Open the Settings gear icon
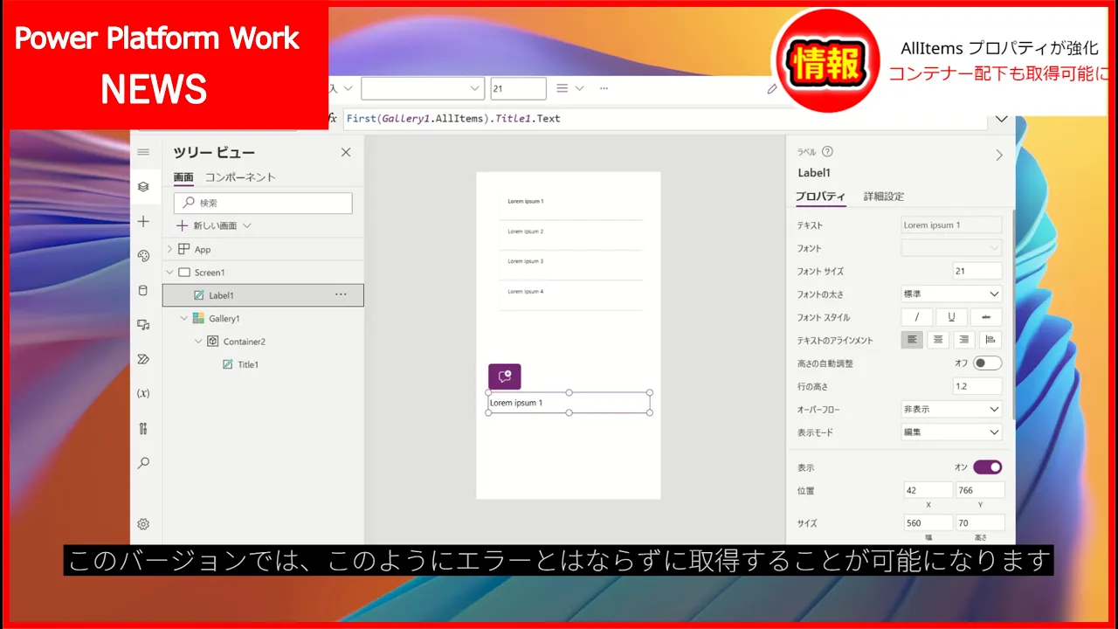This screenshot has width=1118, height=629. click(143, 524)
